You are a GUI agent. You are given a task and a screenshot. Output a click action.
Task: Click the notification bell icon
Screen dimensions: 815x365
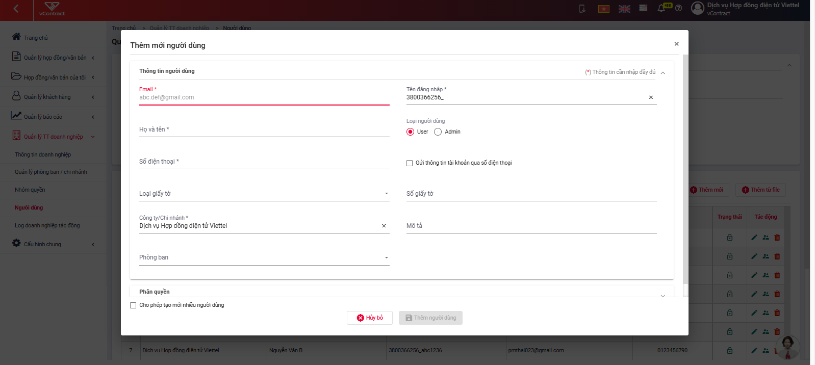661,8
